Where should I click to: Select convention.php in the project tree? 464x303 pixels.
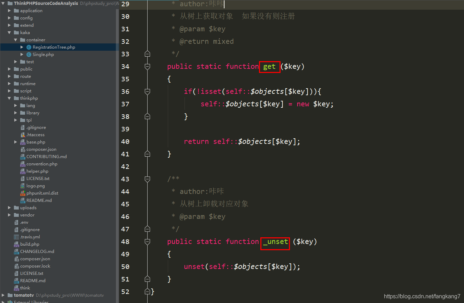click(x=42, y=164)
